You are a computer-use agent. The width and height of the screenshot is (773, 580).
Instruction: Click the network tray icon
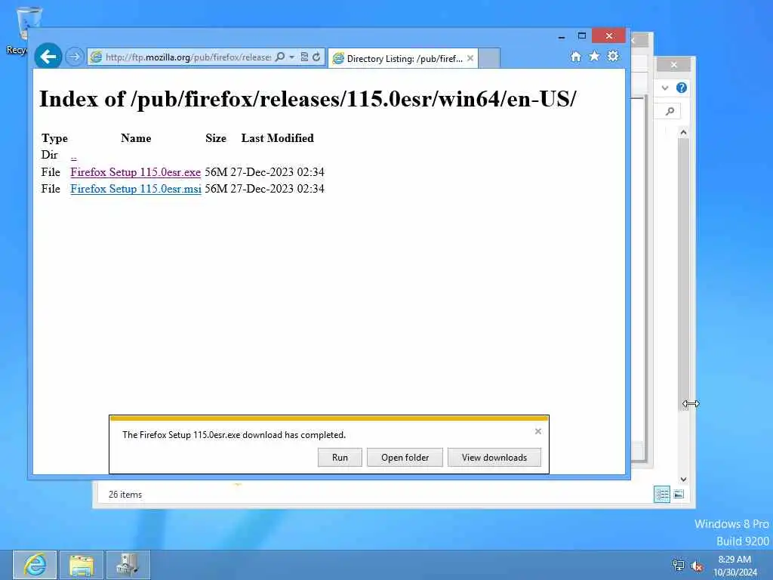tap(679, 566)
